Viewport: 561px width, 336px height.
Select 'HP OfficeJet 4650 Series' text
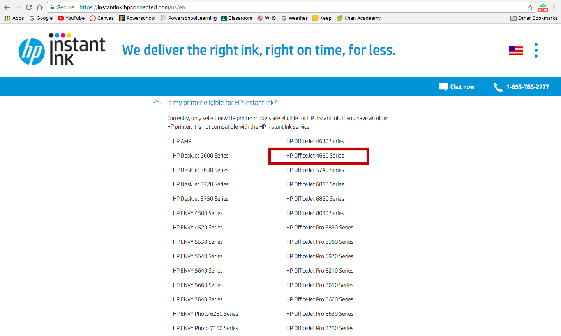pyautogui.click(x=315, y=156)
